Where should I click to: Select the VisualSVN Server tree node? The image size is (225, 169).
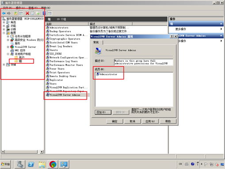pos(25,47)
